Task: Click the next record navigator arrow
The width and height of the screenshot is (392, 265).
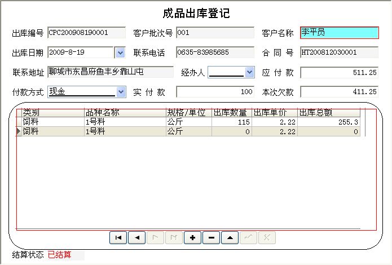Action: click(x=155, y=238)
